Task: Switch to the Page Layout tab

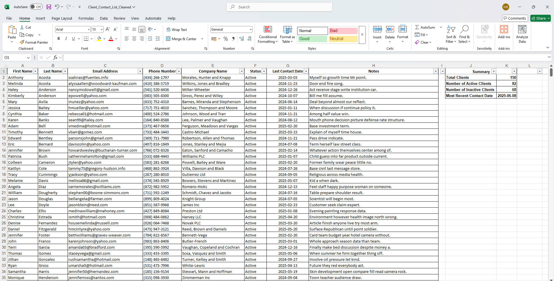Action: pyautogui.click(x=62, y=18)
